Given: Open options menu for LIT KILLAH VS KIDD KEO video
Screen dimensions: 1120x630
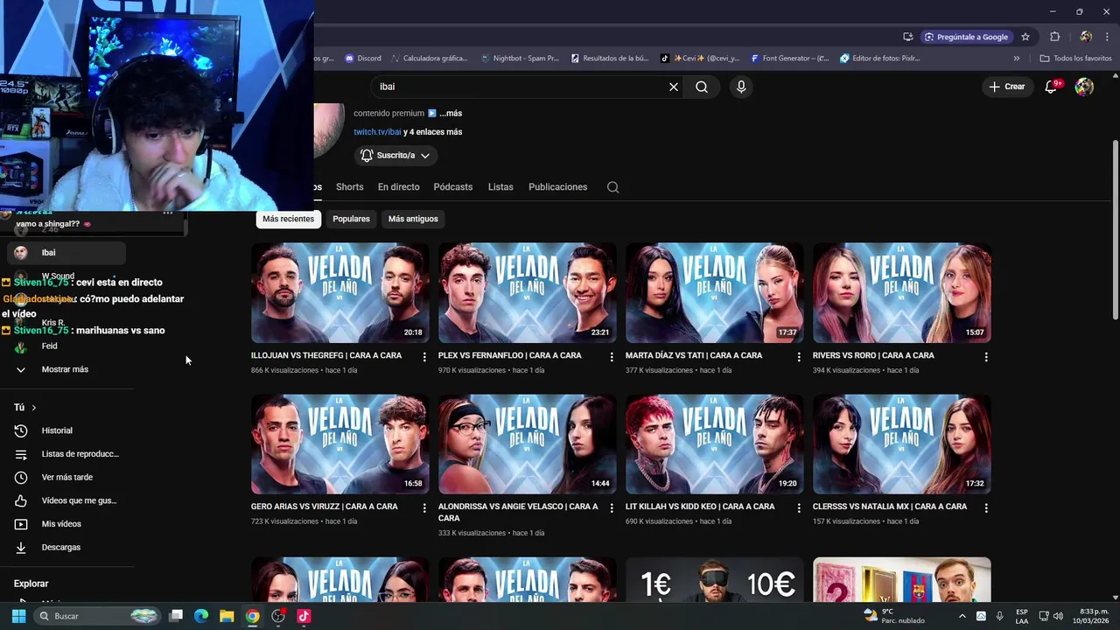Looking at the screenshot, I should (799, 507).
